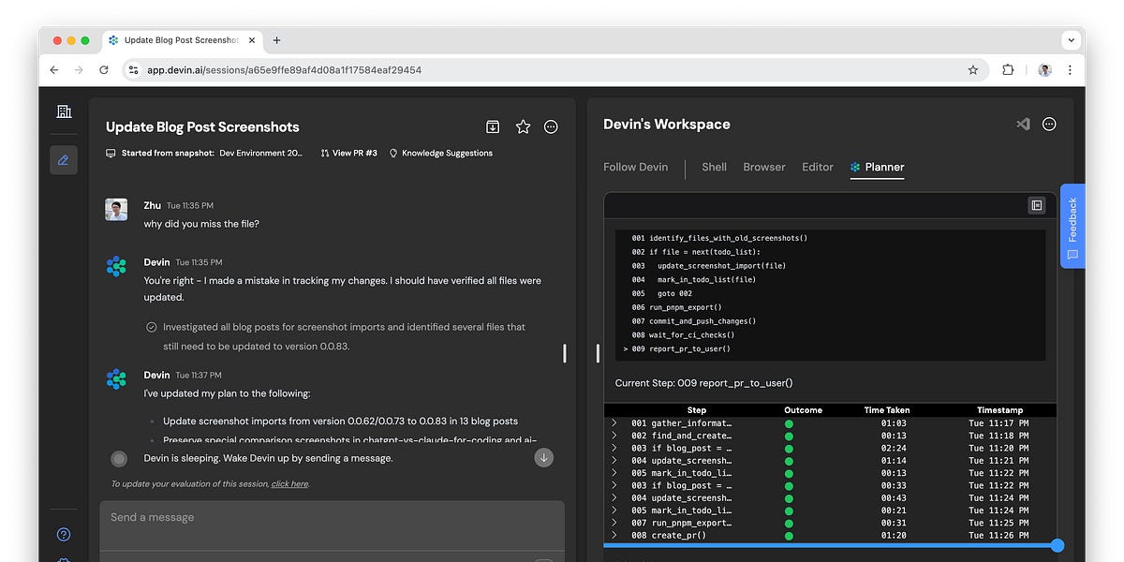The image size is (1124, 562).
Task: Expand step 007 run_pnpm_export row
Action: coord(614,523)
